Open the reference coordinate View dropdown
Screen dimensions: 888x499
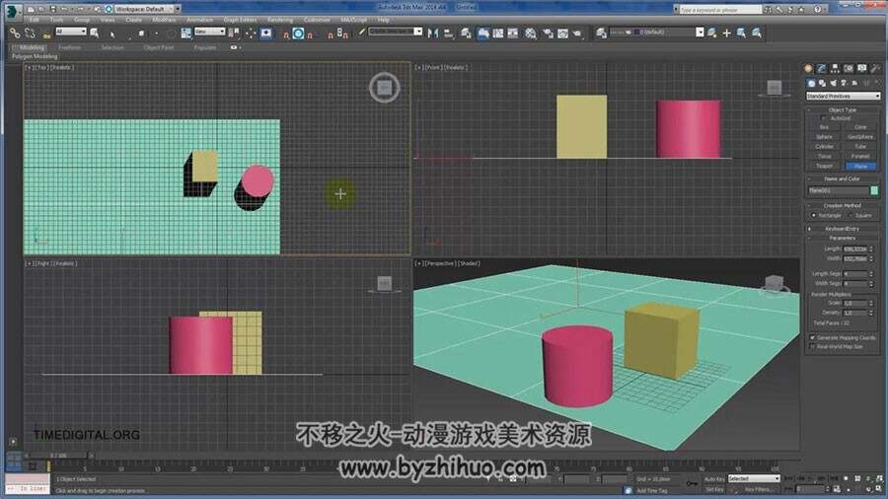pyautogui.click(x=209, y=32)
